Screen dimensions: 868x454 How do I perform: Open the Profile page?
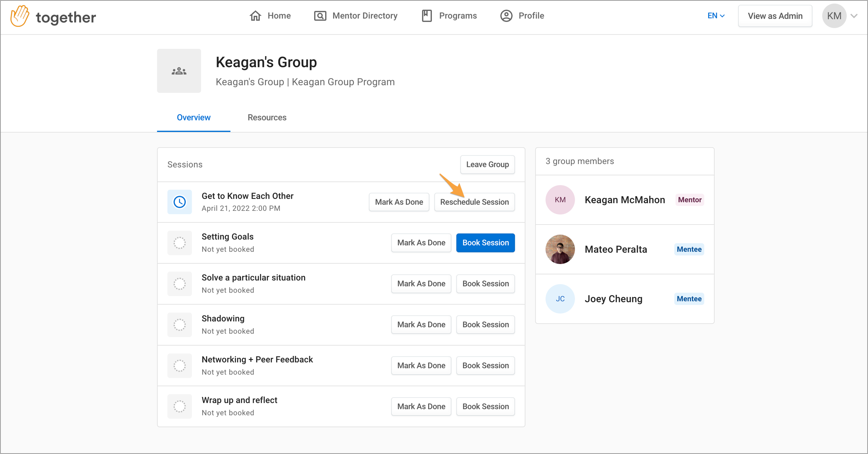[522, 16]
